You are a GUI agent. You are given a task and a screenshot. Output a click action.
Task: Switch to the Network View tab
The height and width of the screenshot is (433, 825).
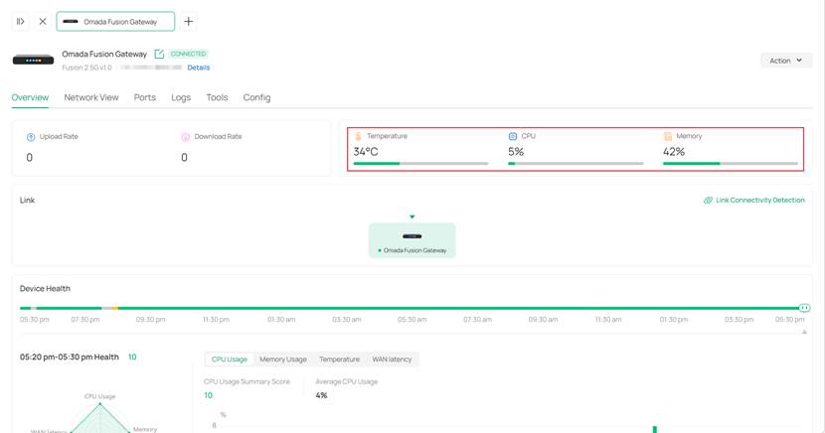point(91,97)
